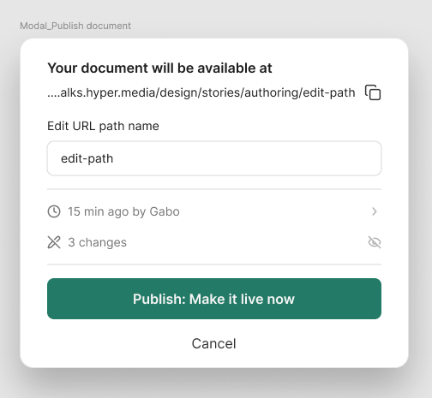Click the document URL text

click(201, 92)
